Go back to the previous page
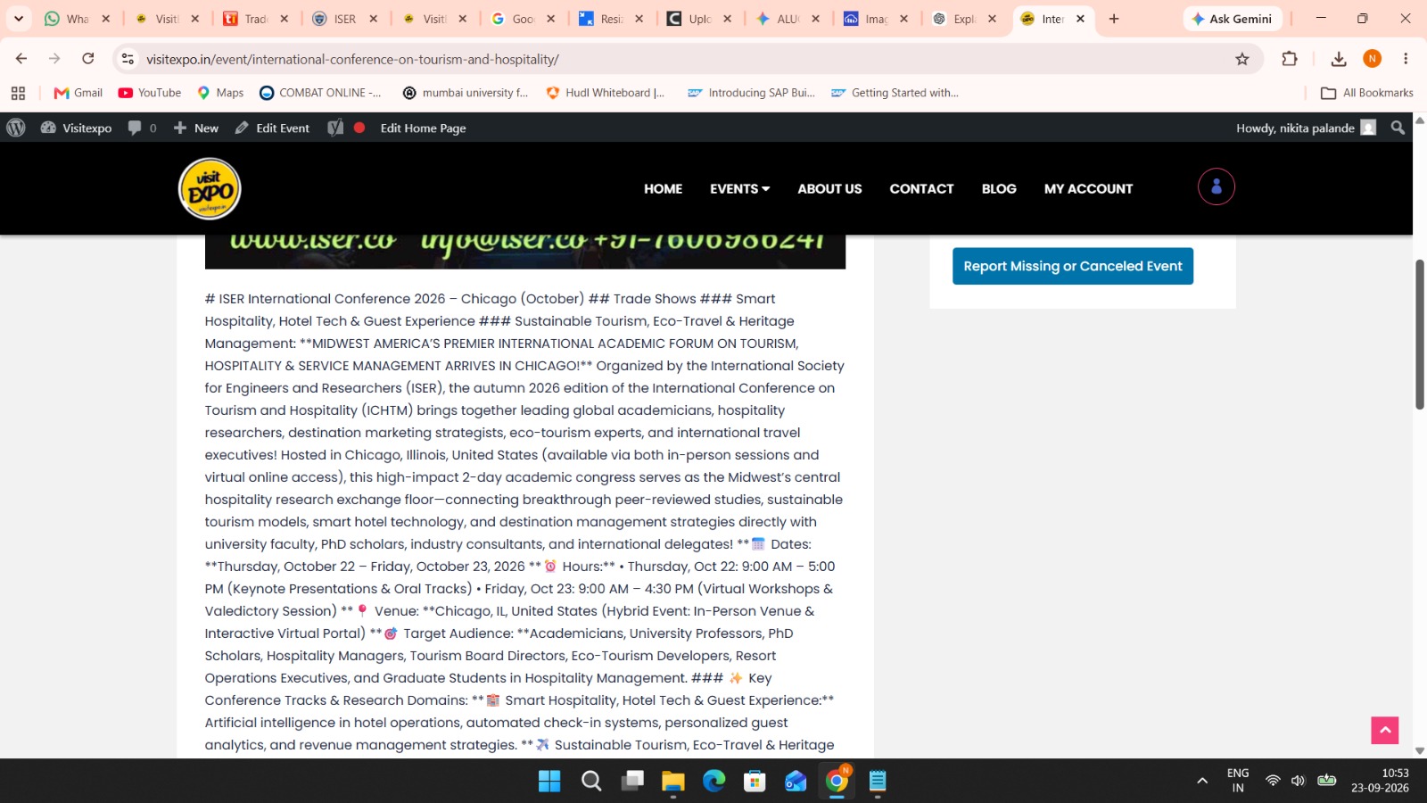Viewport: 1427px width, 803px height. click(21, 59)
